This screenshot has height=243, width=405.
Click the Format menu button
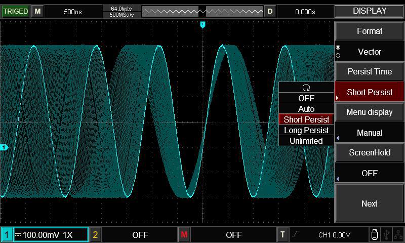point(370,31)
